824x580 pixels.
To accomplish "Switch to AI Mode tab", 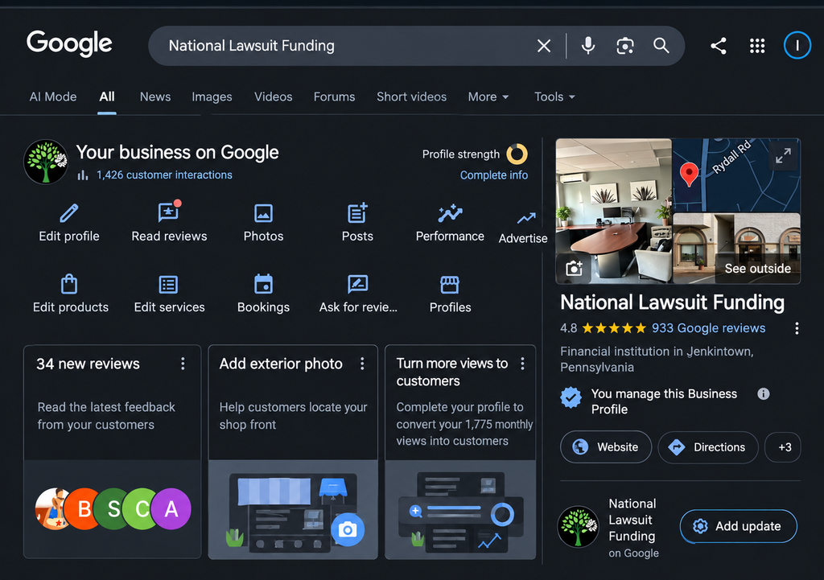I will click(x=53, y=97).
